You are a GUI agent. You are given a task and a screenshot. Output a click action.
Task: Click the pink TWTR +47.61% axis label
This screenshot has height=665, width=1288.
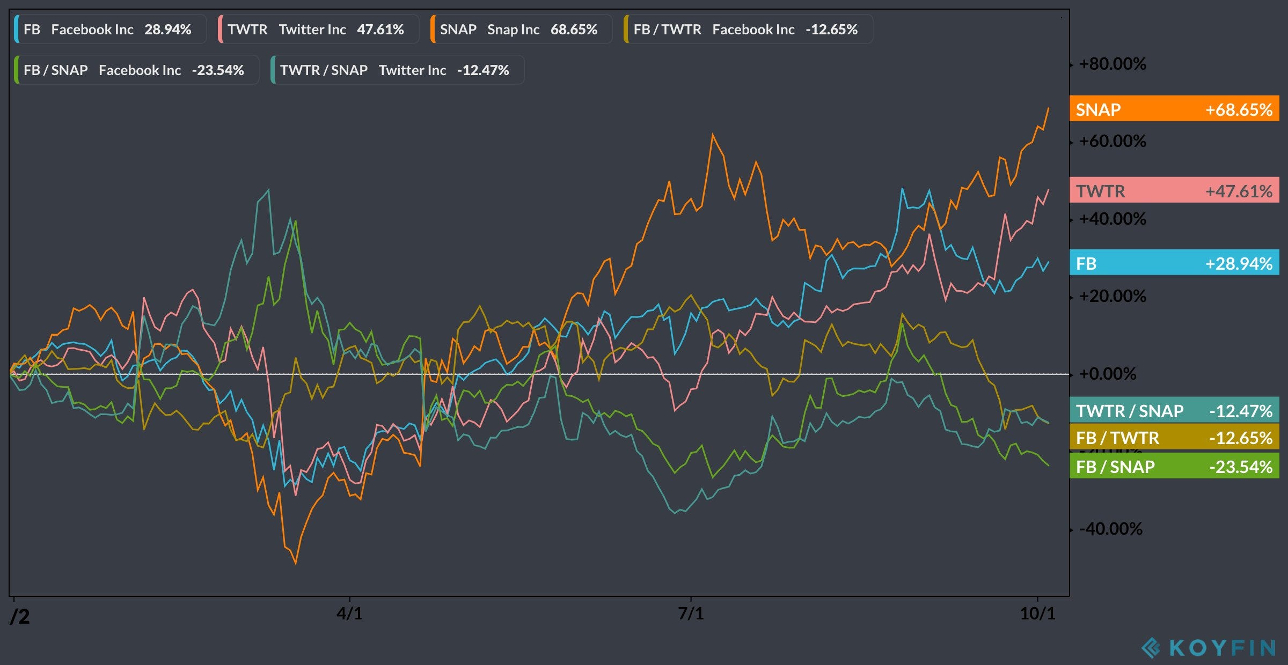(x=1174, y=191)
